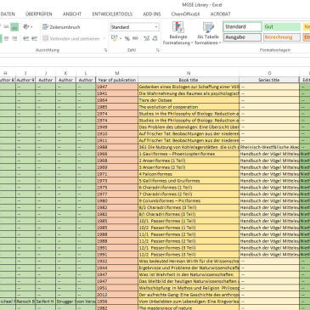Click Verbinden und zentrieren button
The image size is (310, 310).
click(71, 38)
